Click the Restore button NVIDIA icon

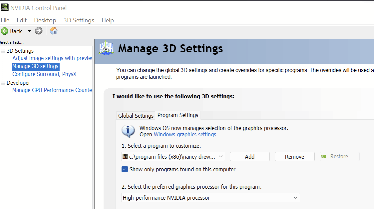pyautogui.click(x=323, y=156)
